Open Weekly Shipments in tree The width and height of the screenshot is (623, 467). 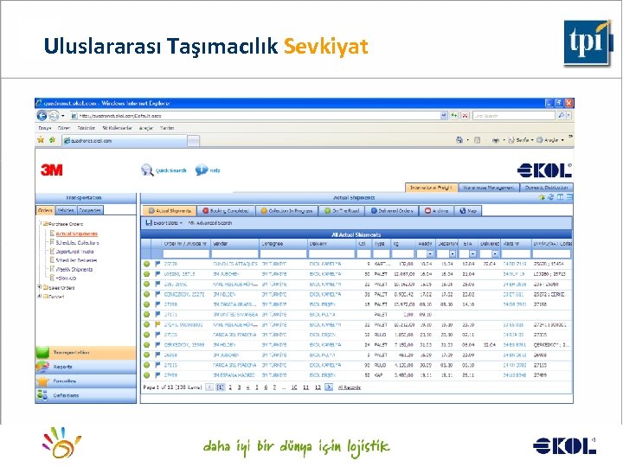[x=74, y=269]
